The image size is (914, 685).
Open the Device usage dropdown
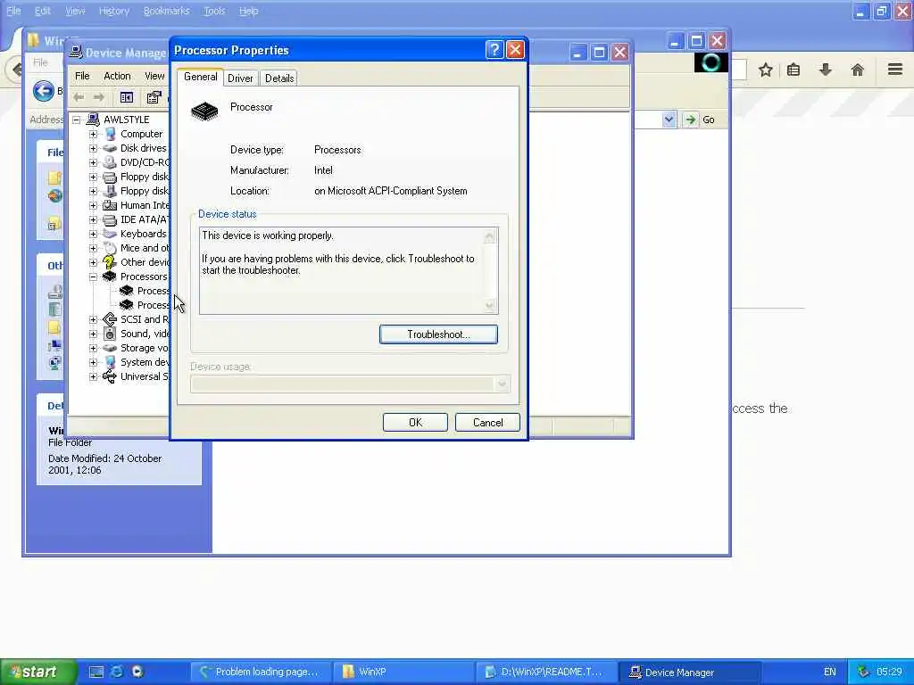[x=502, y=384]
